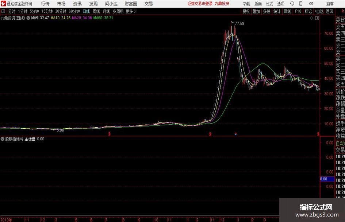Click the 复权 toolbar button

[x=246, y=11]
